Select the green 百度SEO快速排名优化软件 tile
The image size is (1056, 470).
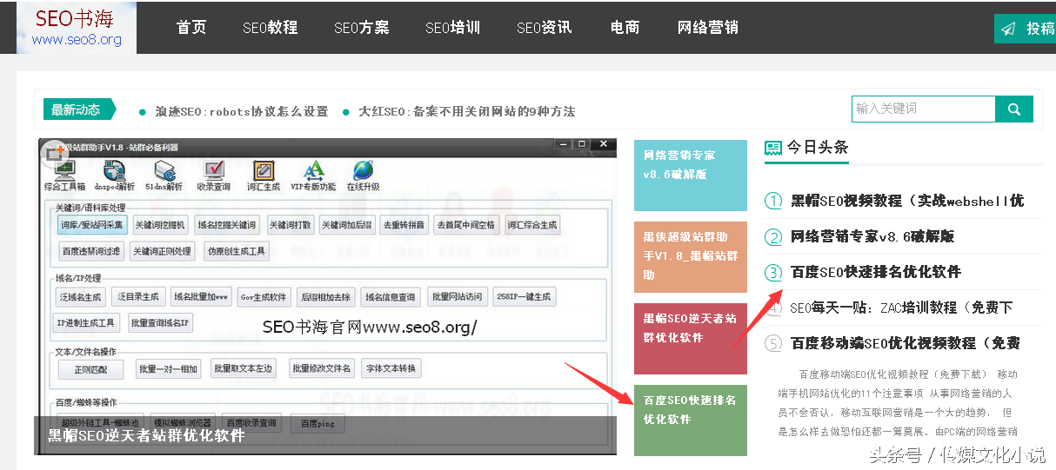pyautogui.click(x=691, y=420)
